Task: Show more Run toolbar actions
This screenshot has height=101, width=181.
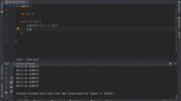Action: pyautogui.click(x=6, y=97)
